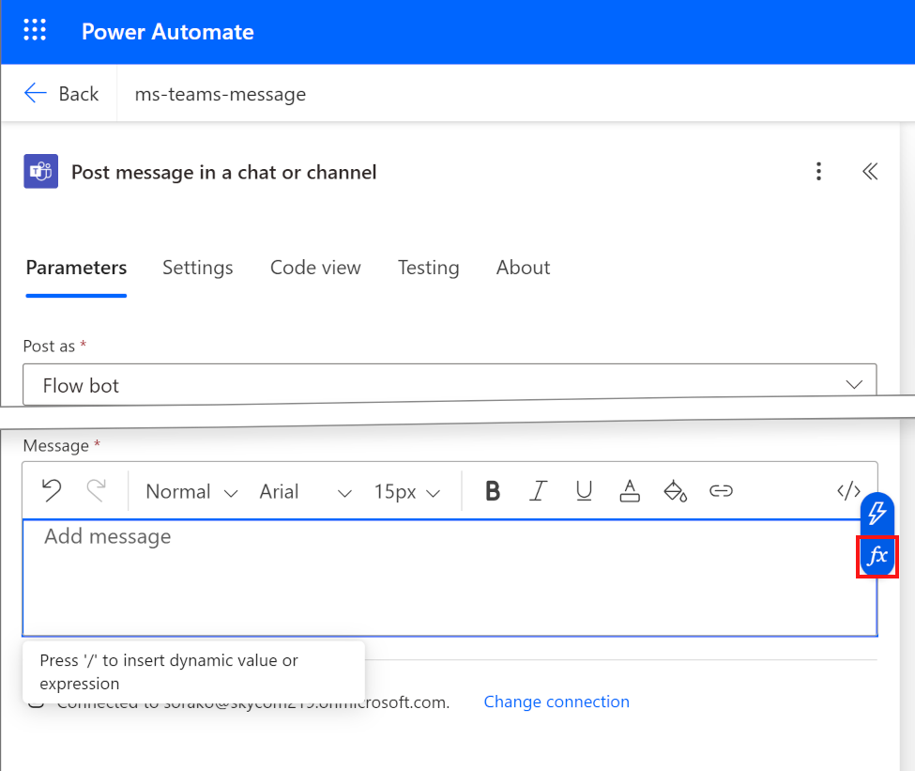Apply italic formatting

[x=538, y=490]
